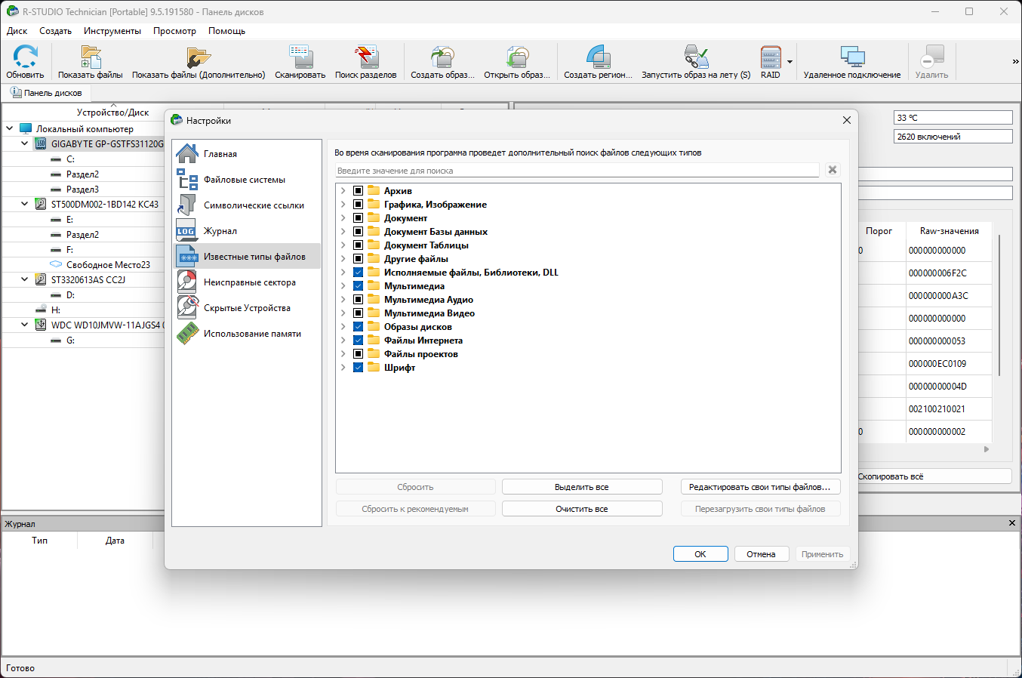The width and height of the screenshot is (1022, 678).
Task: Click the Открыть образ toolbar icon
Action: [x=517, y=62]
